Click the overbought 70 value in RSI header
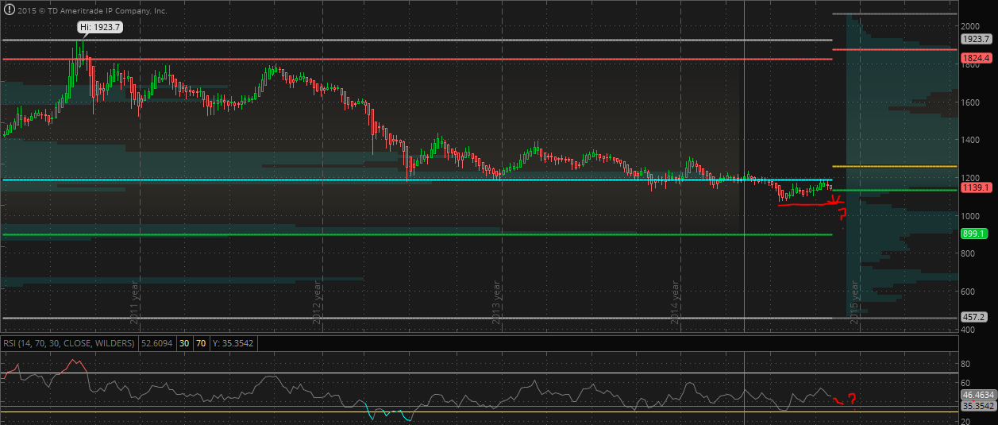The image size is (998, 425). tap(199, 343)
